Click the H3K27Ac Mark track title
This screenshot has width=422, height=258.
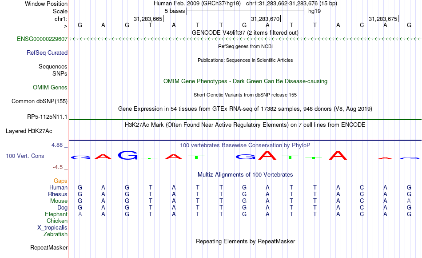click(x=245, y=125)
